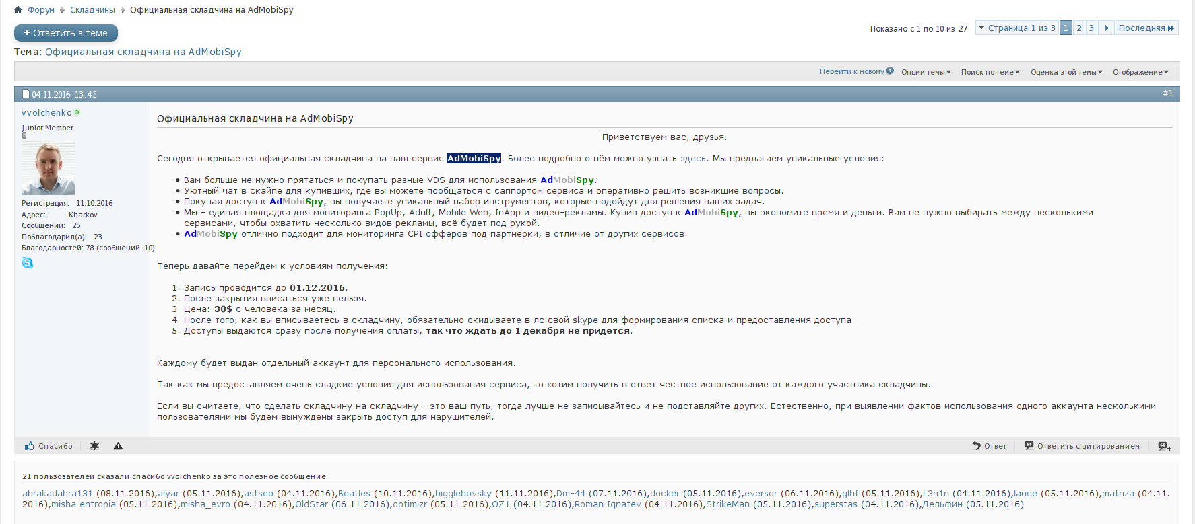Click post number #1 link

tap(1167, 93)
